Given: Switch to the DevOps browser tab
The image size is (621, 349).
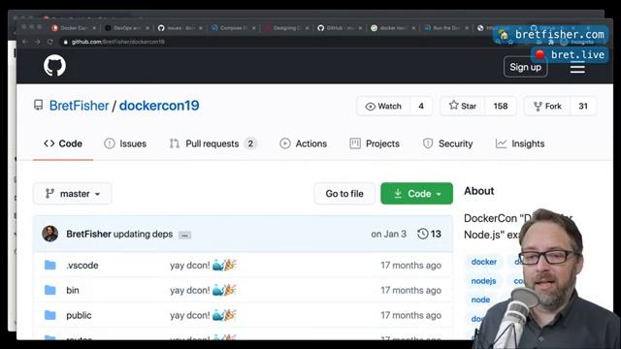Looking at the screenshot, I should [126, 28].
